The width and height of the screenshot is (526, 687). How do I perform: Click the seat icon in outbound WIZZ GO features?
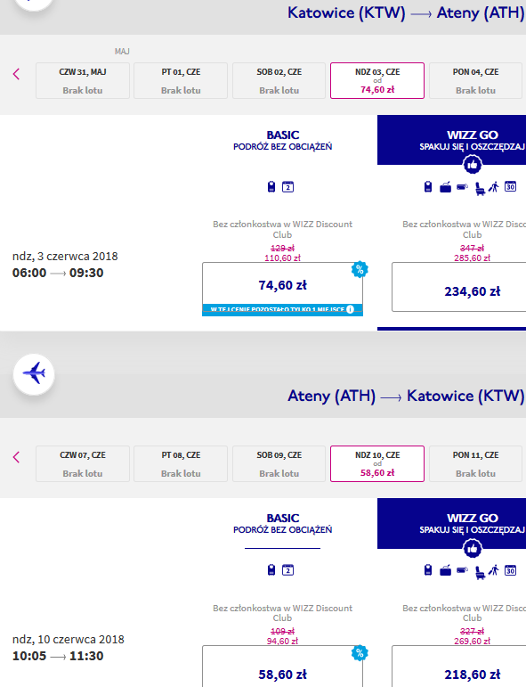(480, 188)
